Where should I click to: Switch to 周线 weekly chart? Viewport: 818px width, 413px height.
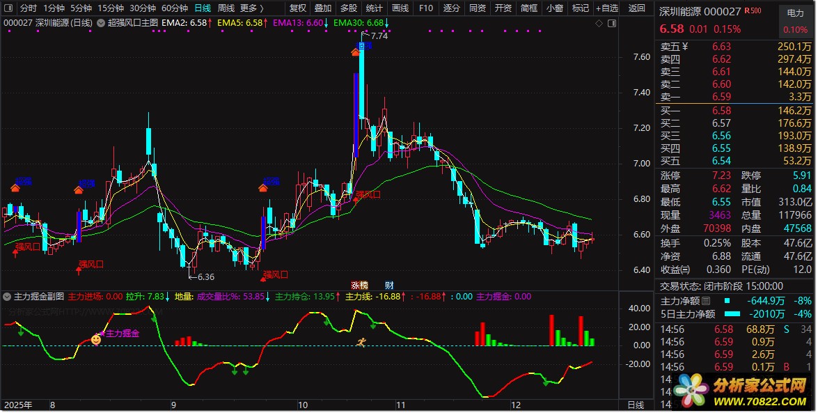[x=226, y=8]
